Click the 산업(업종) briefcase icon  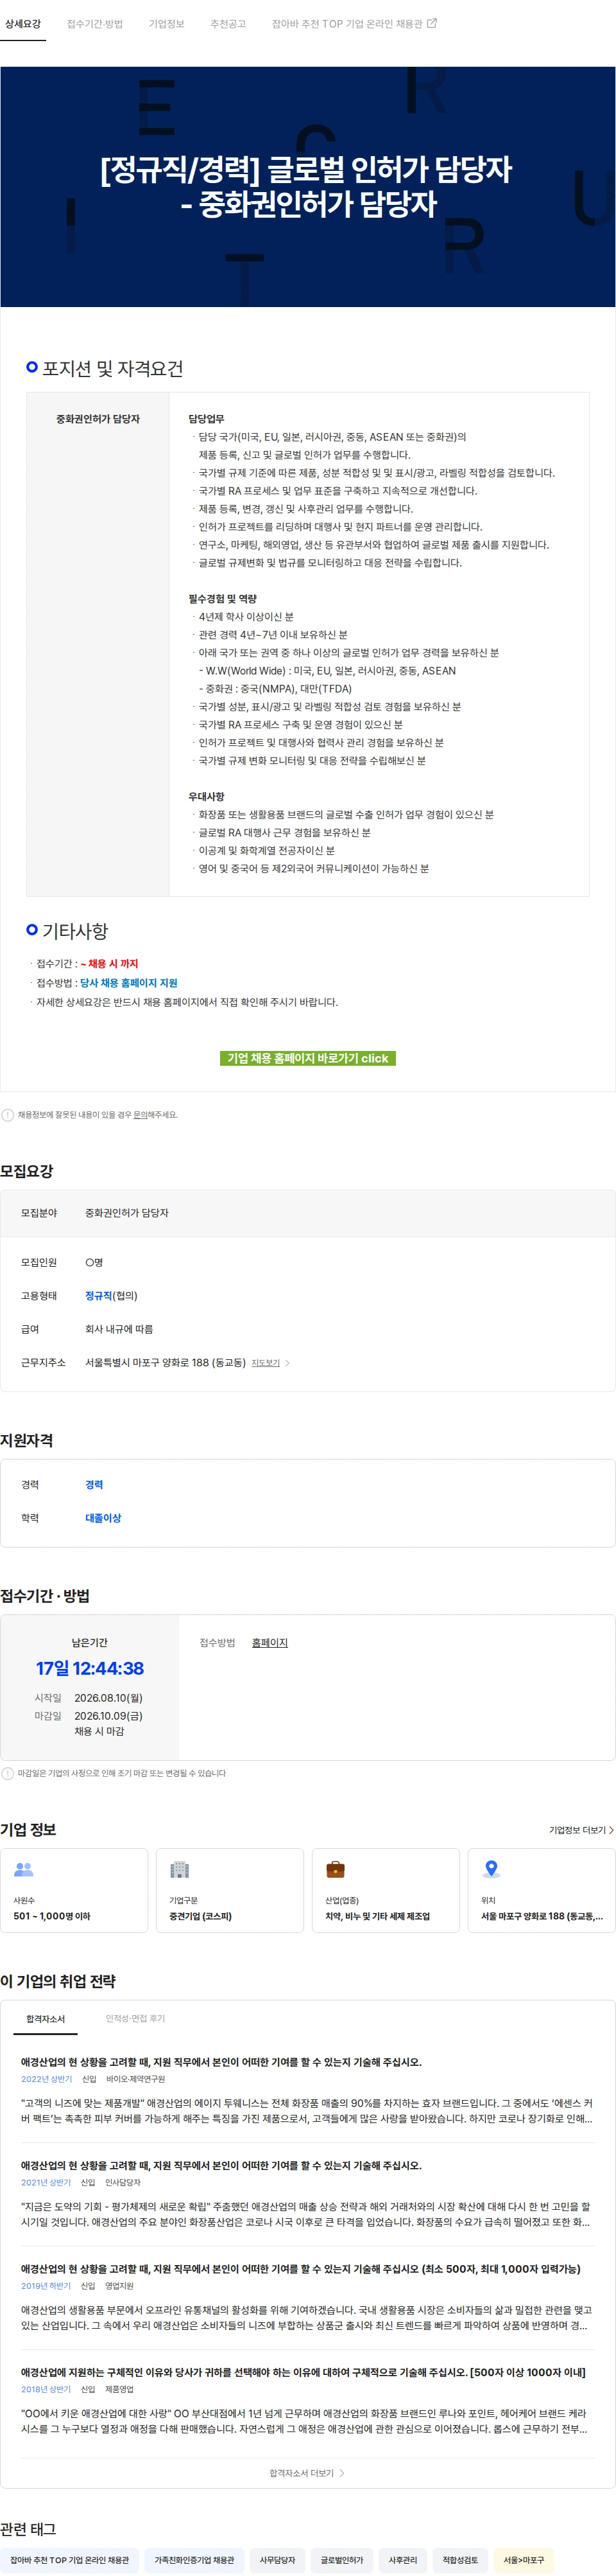[x=336, y=1870]
